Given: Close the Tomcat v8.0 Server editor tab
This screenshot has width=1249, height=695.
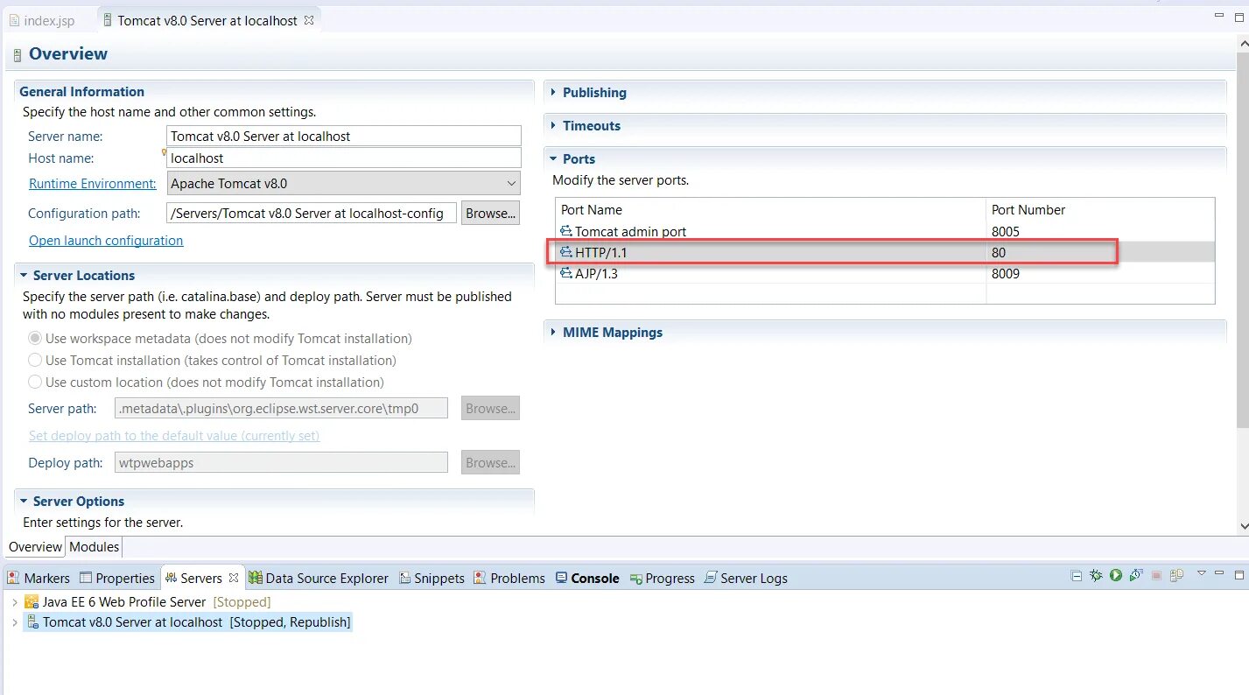Looking at the screenshot, I should coord(308,20).
